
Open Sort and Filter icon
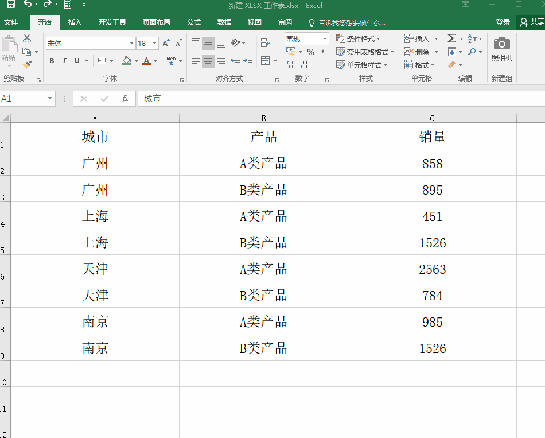pyautogui.click(x=472, y=38)
